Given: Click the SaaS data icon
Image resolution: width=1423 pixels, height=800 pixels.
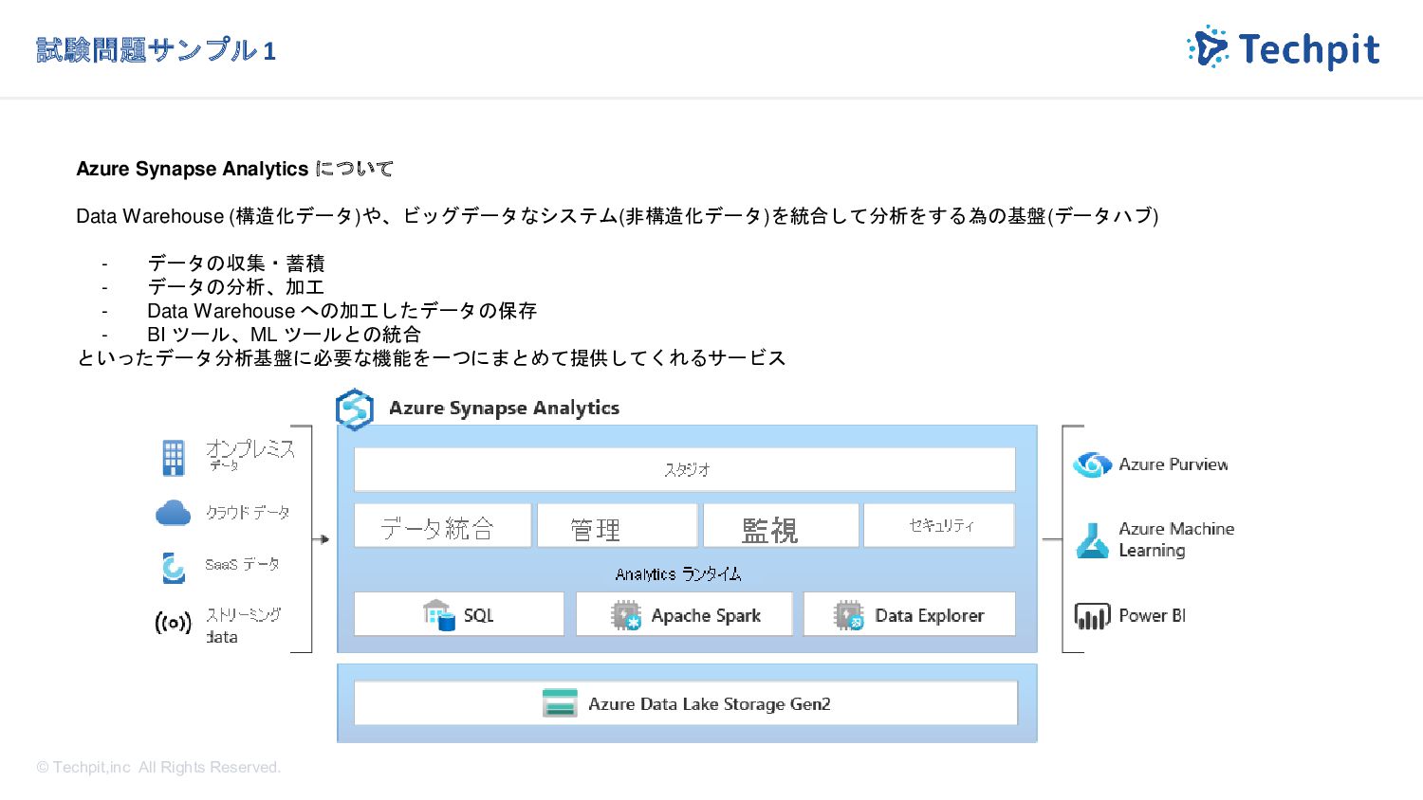Looking at the screenshot, I should 173,567.
